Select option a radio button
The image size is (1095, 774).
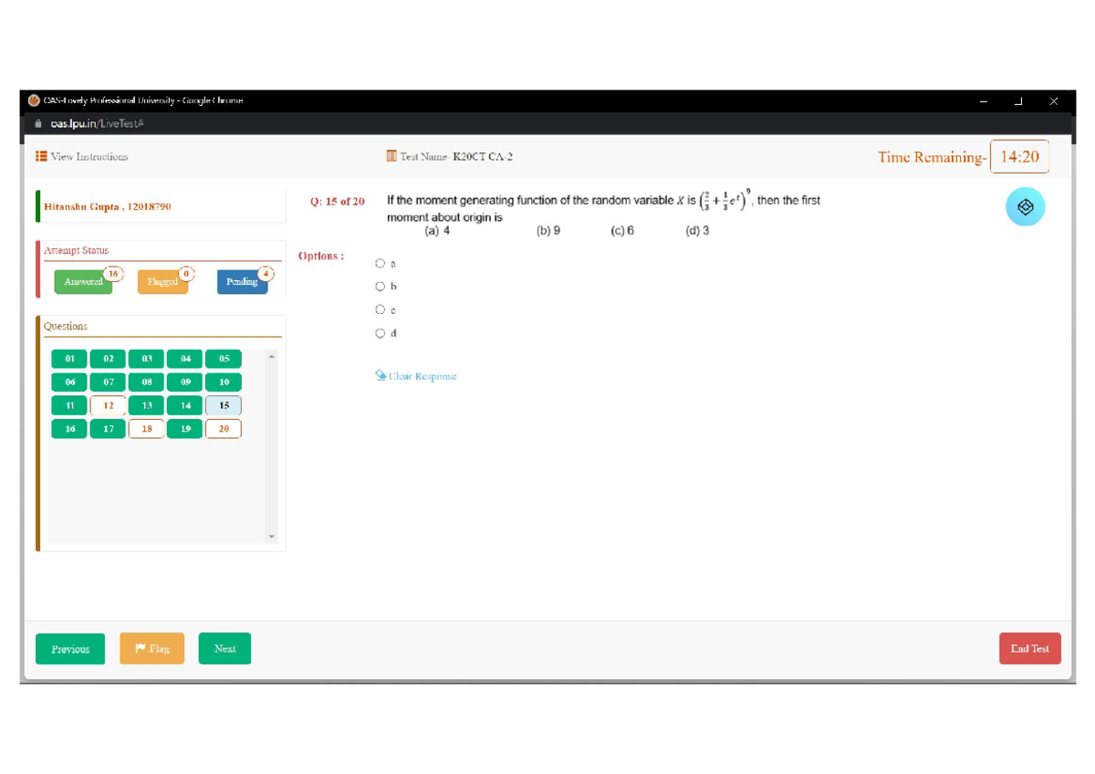click(381, 264)
